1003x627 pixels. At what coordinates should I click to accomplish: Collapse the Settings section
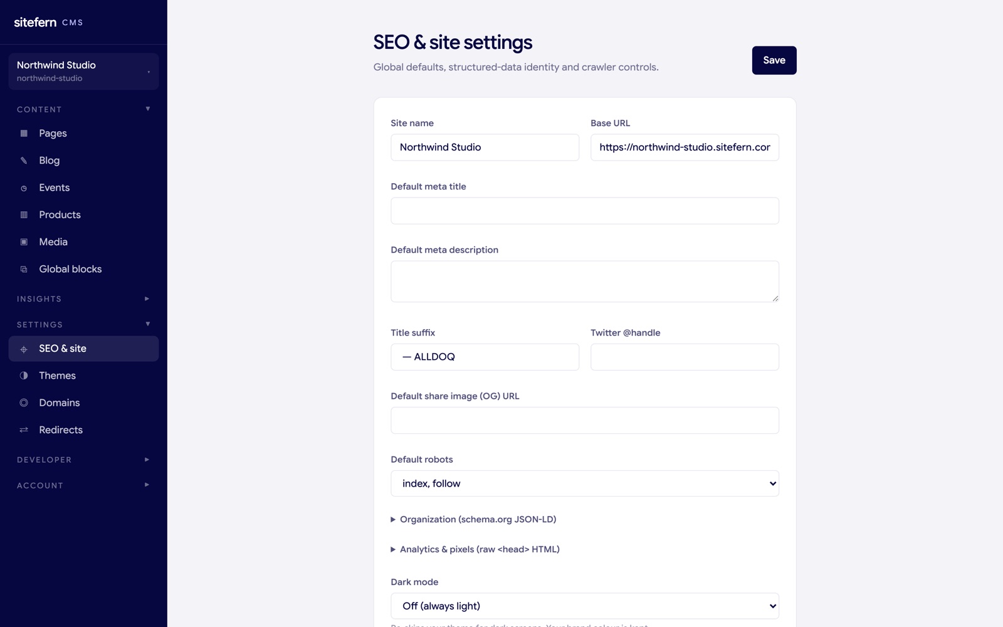click(x=83, y=324)
